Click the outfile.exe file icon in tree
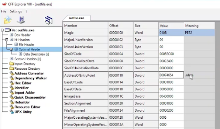 7,30
